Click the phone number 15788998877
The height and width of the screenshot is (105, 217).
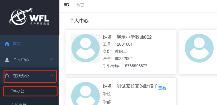tap(135, 66)
